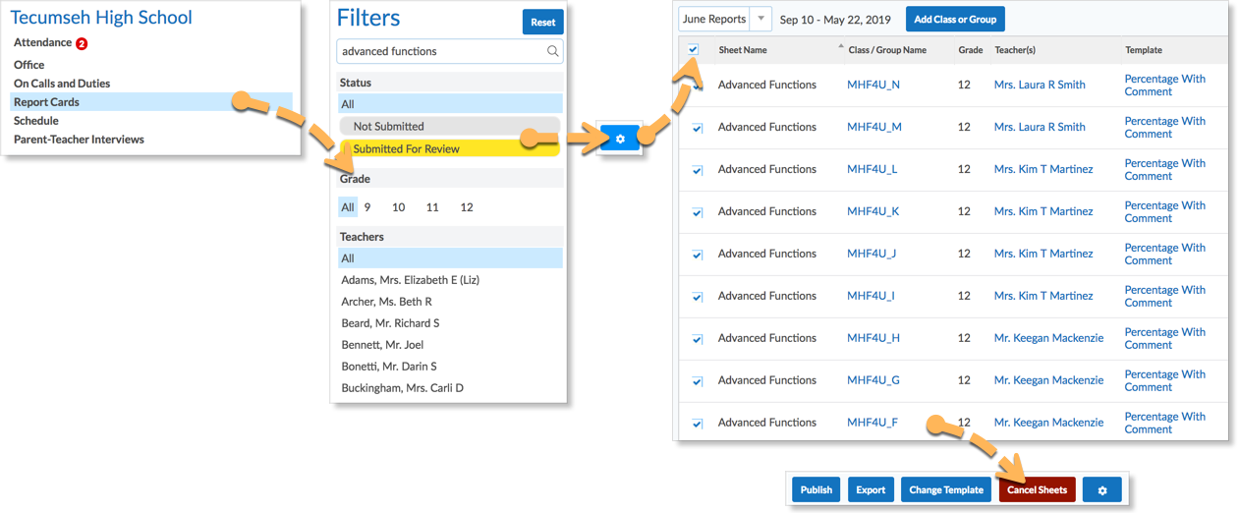The width and height of the screenshot is (1239, 513).
Task: Click the gear button beside Cancel Sheets
Action: 1102,489
